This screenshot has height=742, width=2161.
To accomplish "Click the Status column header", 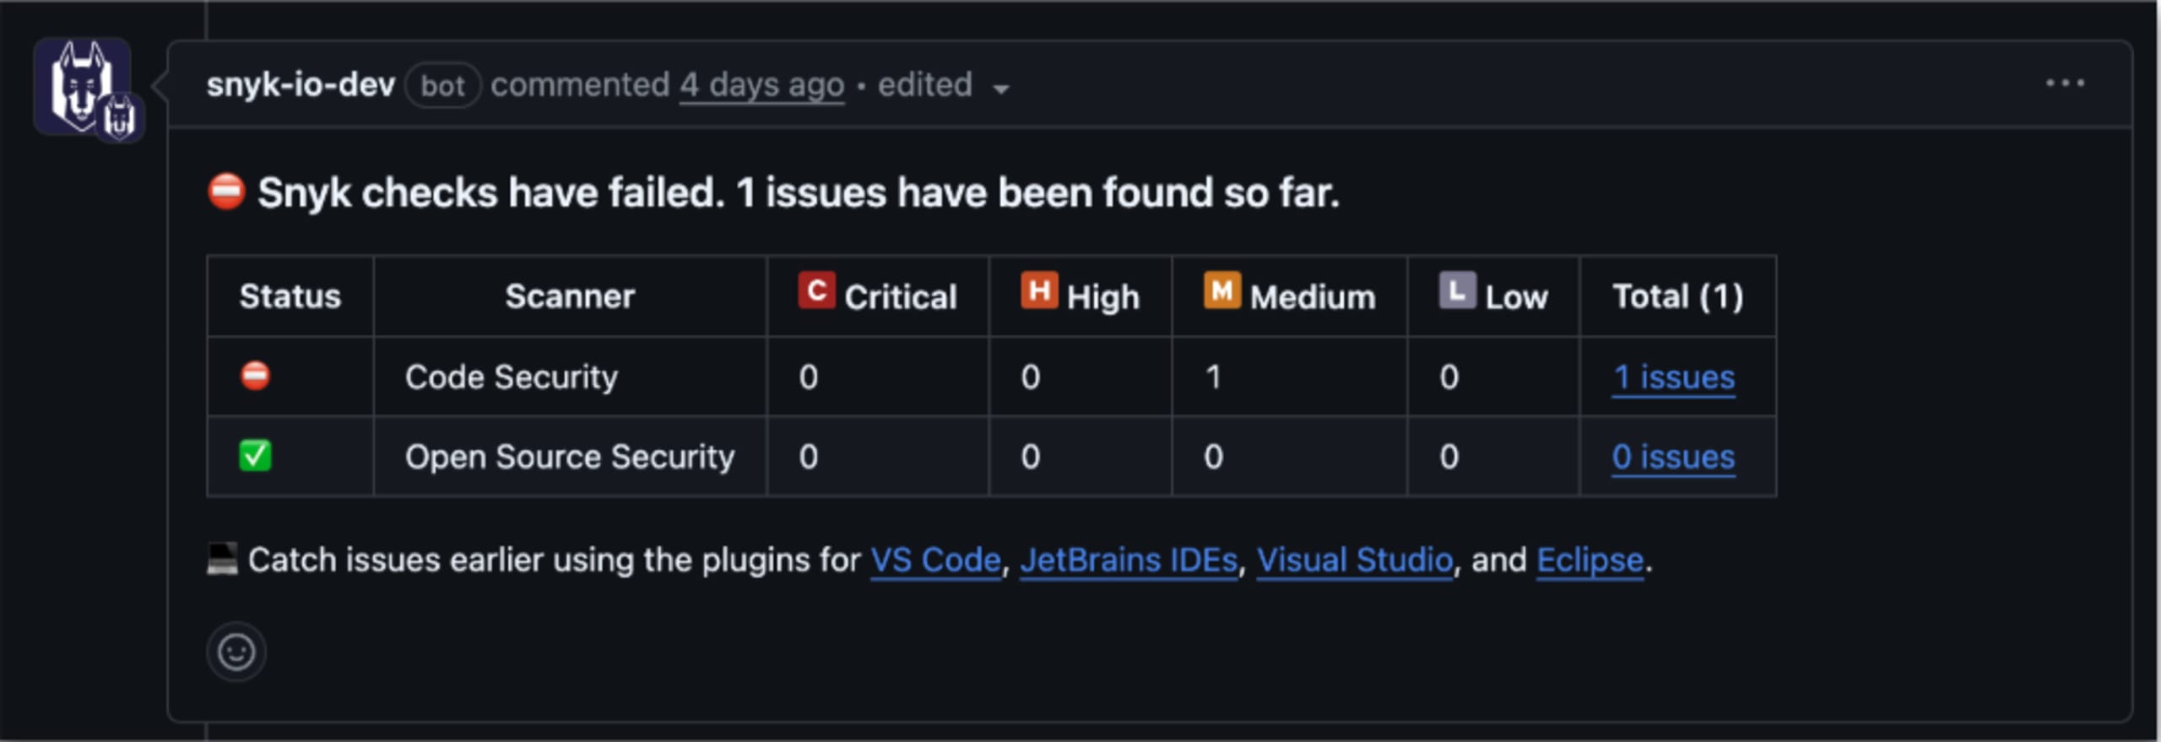I will click(x=290, y=296).
